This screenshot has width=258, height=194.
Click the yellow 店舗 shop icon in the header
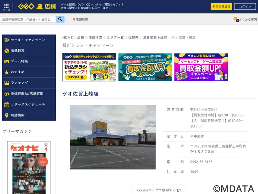pyautogui.click(x=39, y=6)
